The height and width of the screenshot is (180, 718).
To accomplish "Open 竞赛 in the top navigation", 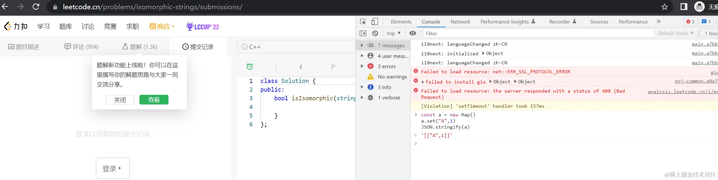I will coord(110,26).
